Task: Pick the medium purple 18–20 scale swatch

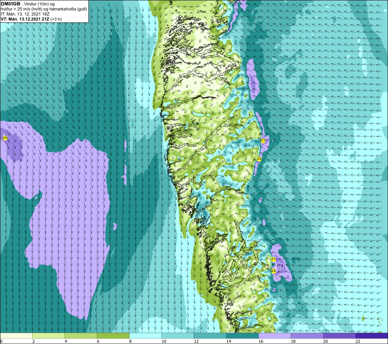Action: (x=307, y=335)
